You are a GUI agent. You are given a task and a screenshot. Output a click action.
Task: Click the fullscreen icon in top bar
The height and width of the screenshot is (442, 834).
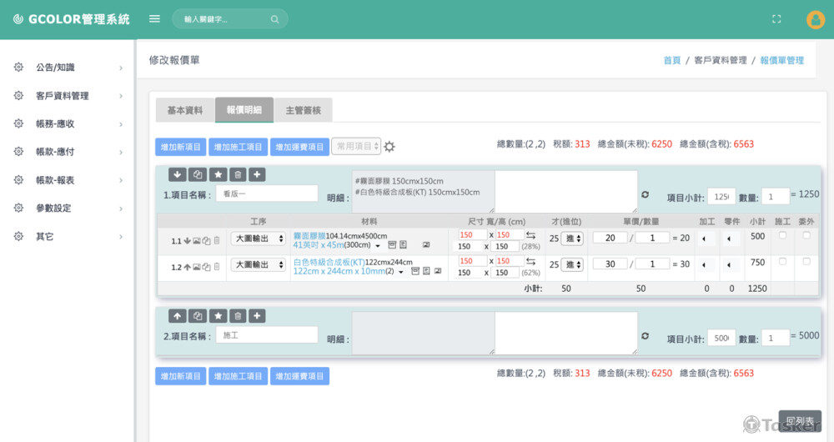777,19
